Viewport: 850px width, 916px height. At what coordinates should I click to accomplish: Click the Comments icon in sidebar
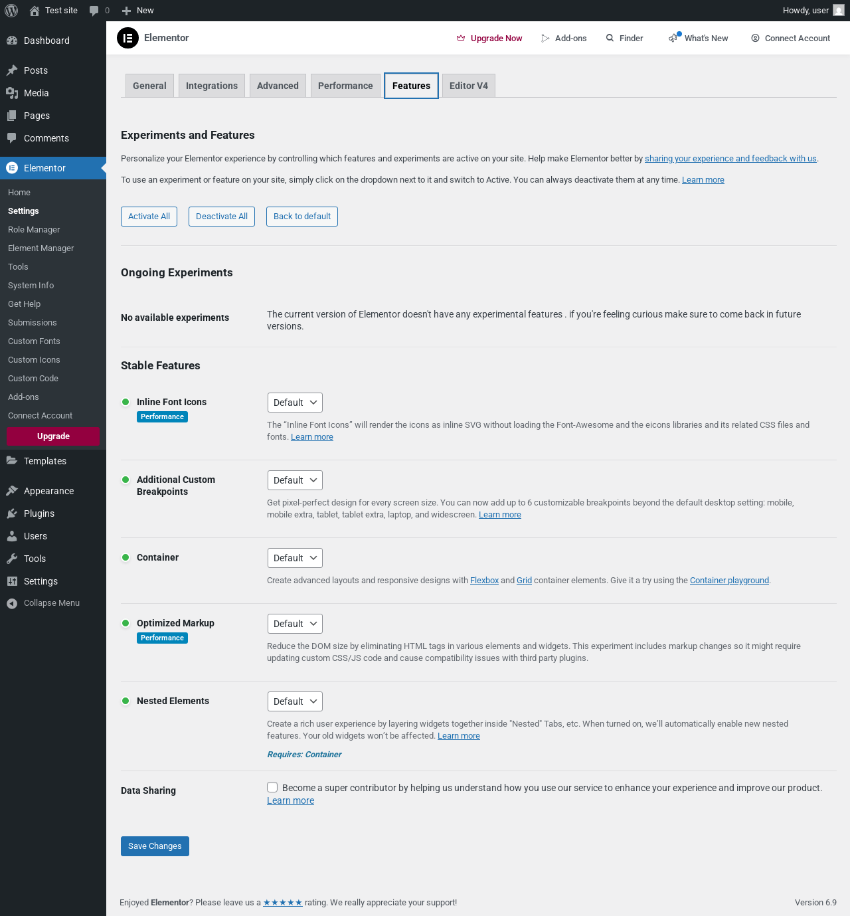(x=12, y=138)
